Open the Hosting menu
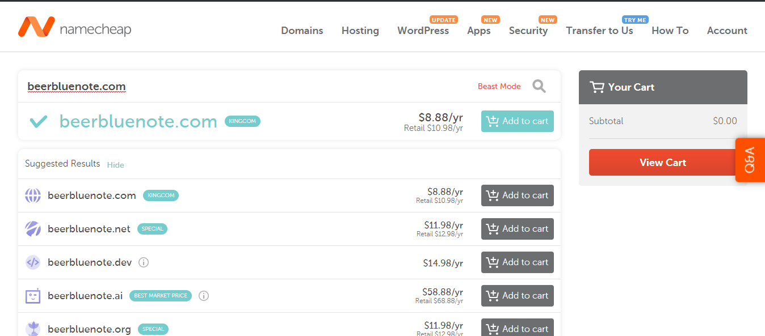This screenshot has width=765, height=336. [360, 31]
